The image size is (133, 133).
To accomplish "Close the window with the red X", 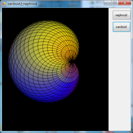I will 125,3.
